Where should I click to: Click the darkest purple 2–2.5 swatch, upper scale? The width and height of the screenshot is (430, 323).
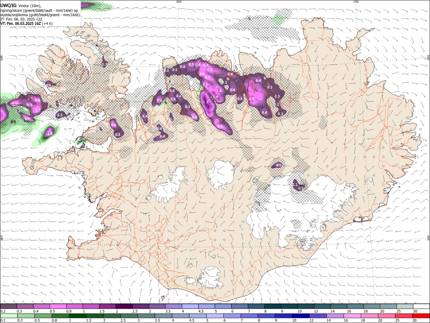coord(124,306)
